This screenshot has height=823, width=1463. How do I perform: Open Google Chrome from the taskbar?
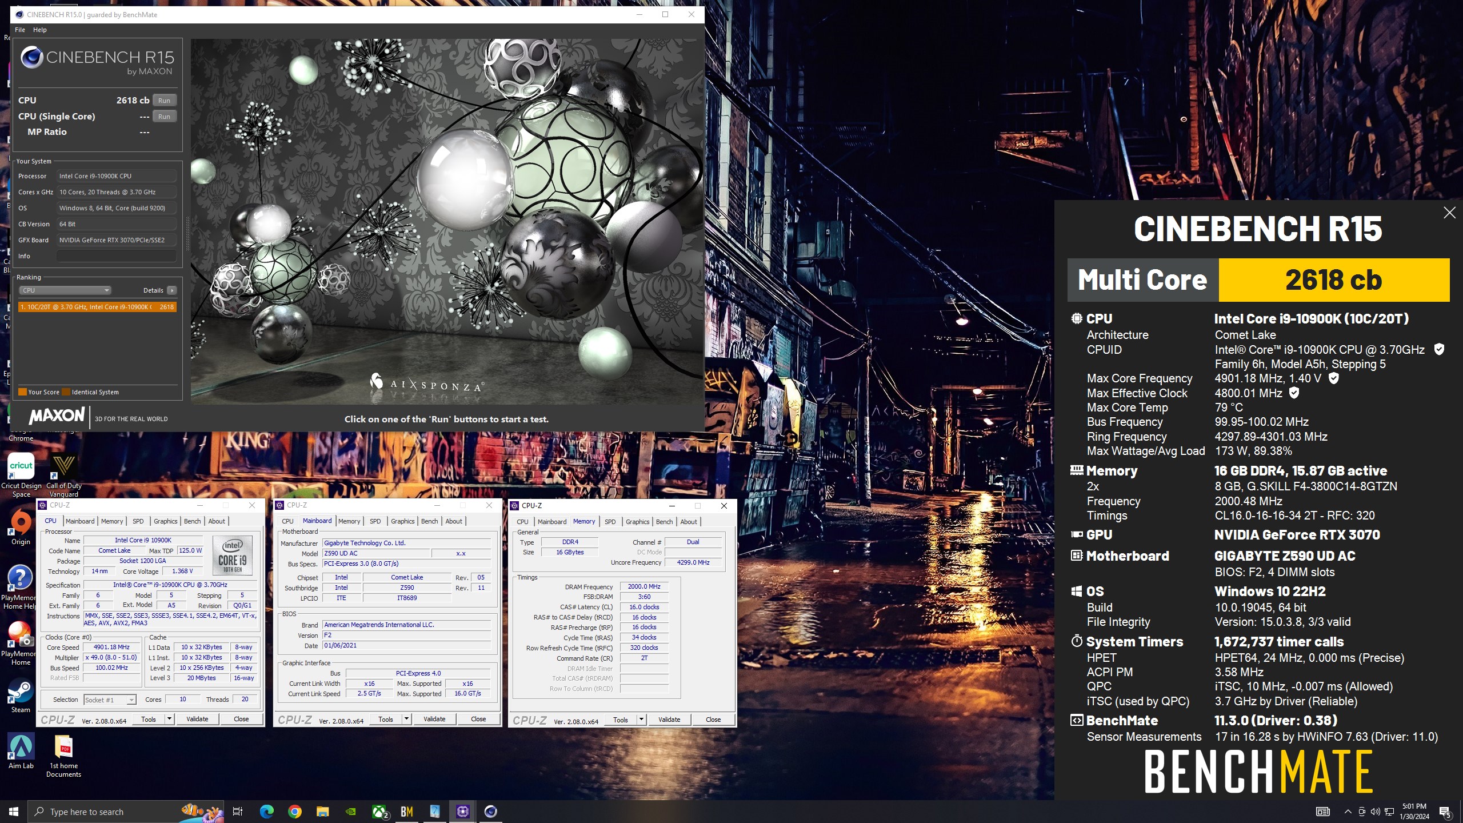(x=294, y=812)
